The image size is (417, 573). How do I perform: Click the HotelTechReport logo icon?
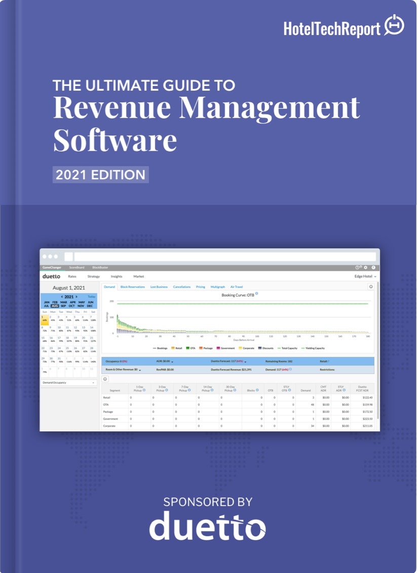(394, 25)
